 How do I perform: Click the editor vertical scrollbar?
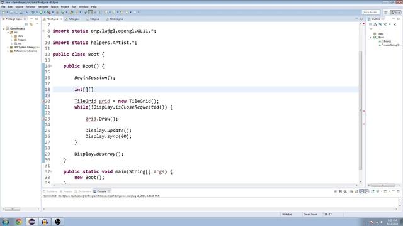(x=361, y=110)
